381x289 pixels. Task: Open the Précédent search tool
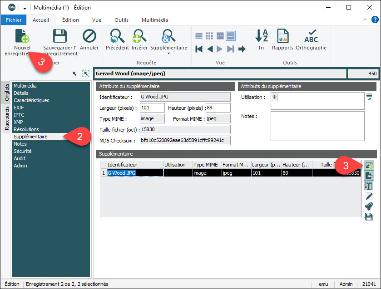[117, 37]
